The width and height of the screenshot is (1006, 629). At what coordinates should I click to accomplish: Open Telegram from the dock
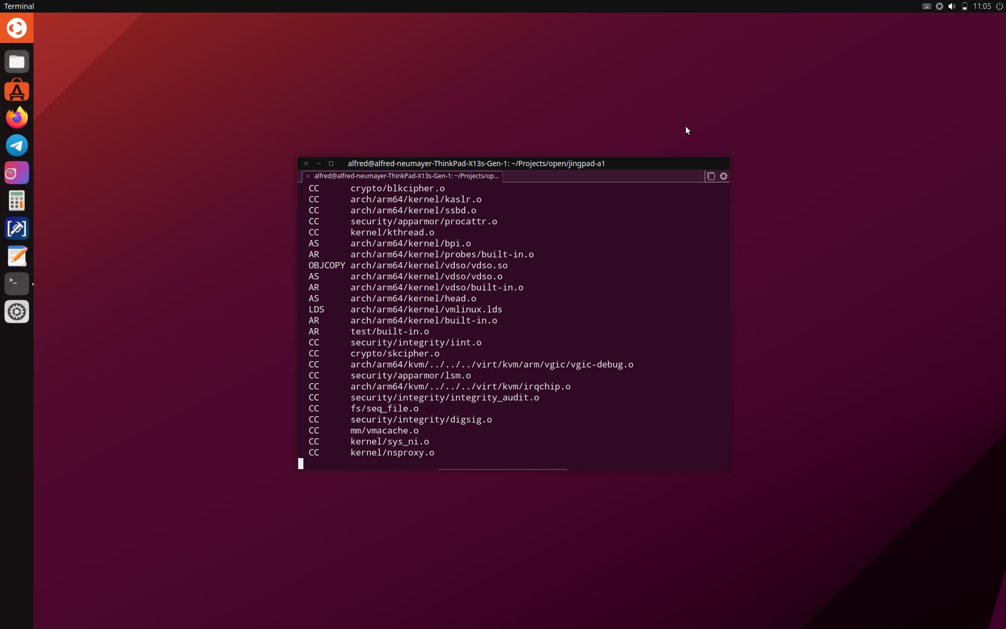pos(17,145)
